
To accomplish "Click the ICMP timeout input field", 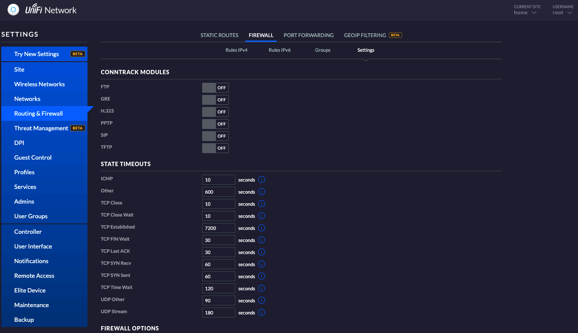I will coord(219,179).
